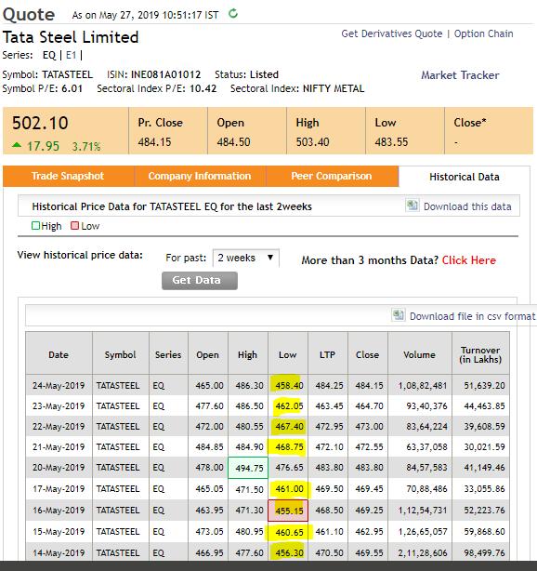Viewport: 537px width, 571px height.
Task: Open the Option Chain link
Action: (483, 33)
